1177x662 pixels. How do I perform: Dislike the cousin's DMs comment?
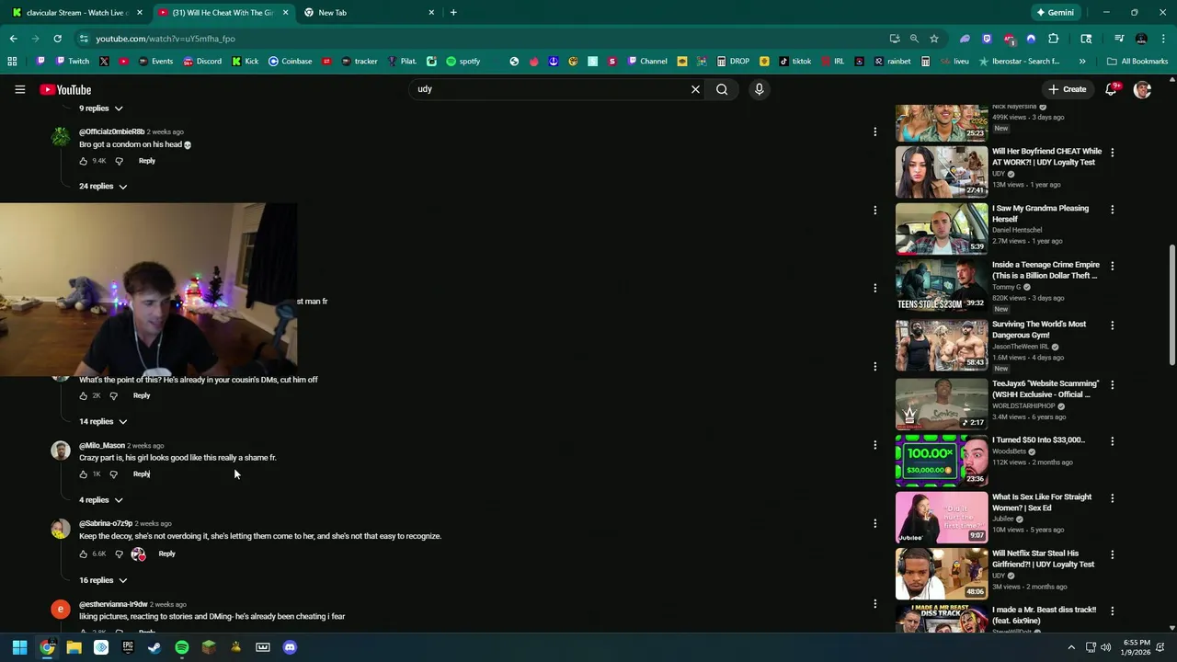coord(113,395)
